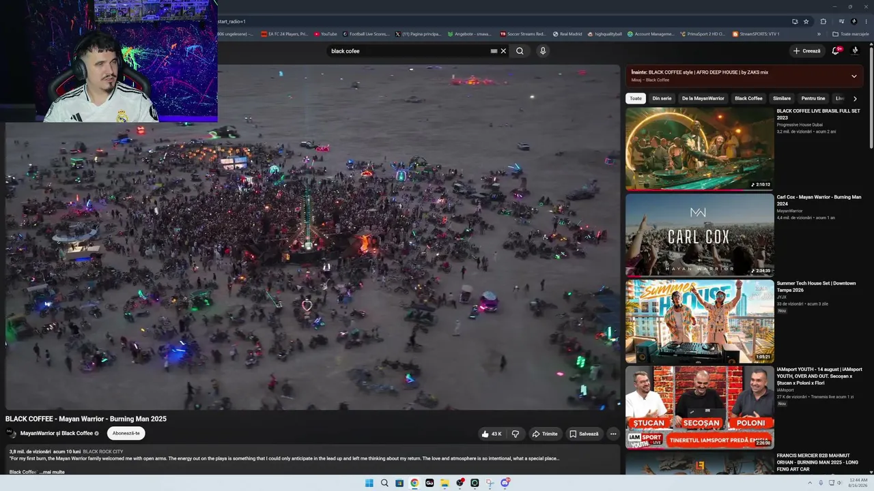Open 'FRANCIS MERCIER B2B MAHMUT ORHAN' title

point(818,462)
